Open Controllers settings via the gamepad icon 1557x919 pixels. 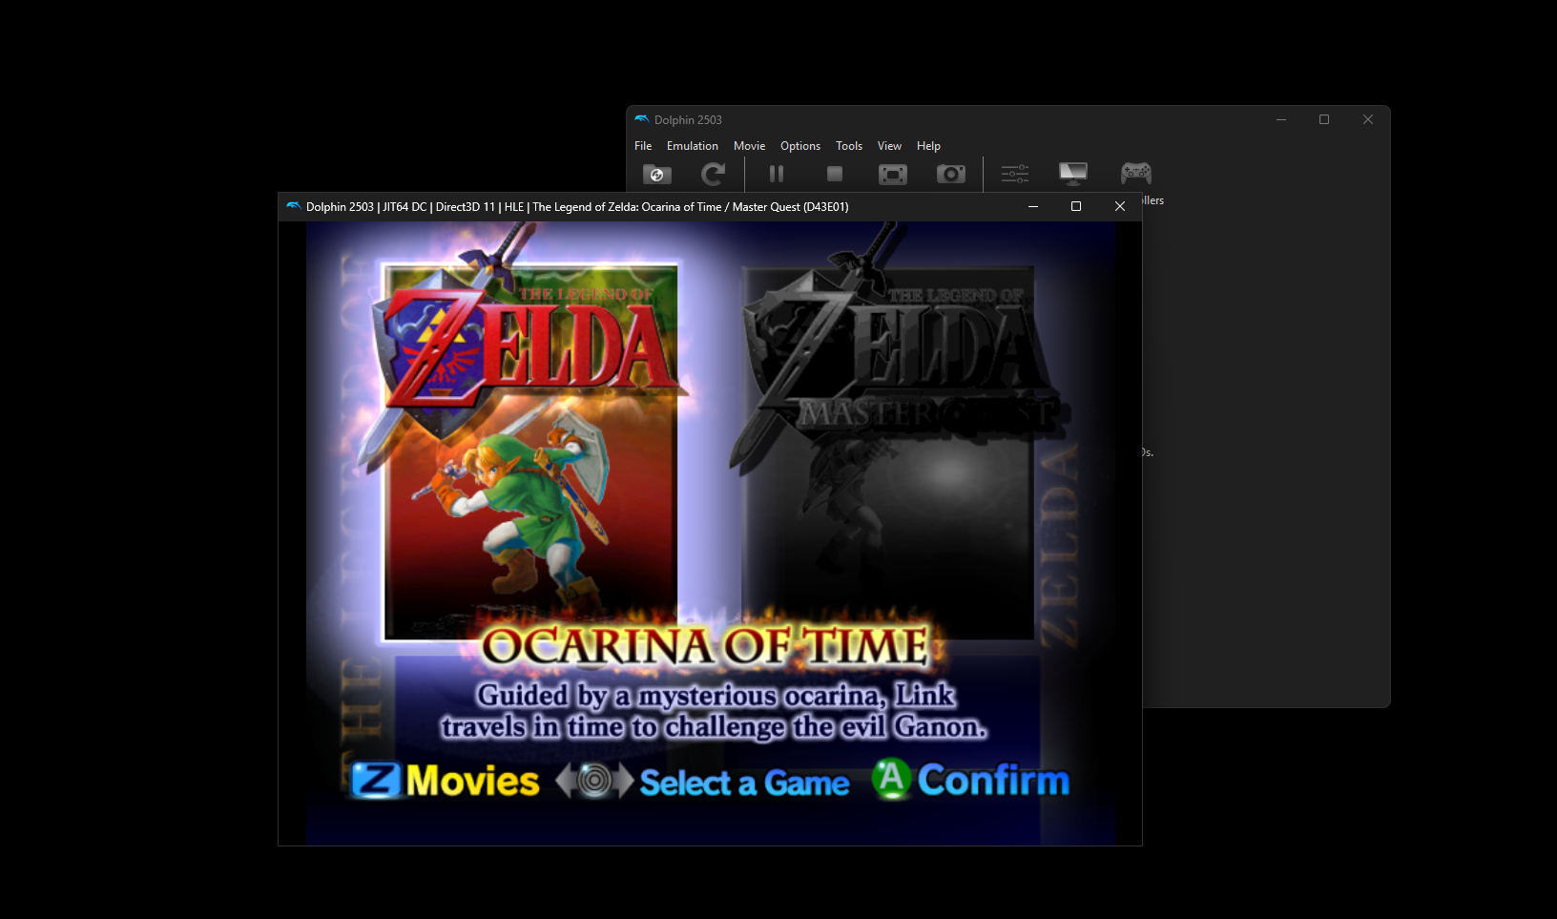click(x=1136, y=173)
